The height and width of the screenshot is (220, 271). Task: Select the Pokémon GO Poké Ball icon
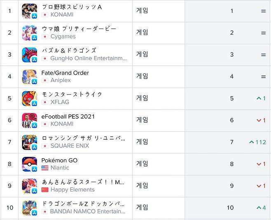pos(29,164)
